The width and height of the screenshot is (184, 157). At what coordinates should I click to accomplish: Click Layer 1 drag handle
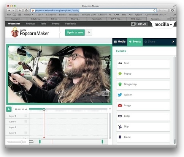(x=26, y=121)
